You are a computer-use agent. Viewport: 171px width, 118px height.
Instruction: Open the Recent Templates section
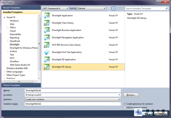(x=21, y=8)
